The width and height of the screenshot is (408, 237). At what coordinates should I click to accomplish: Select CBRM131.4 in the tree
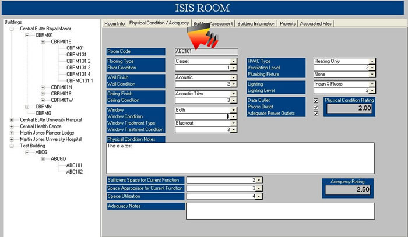78,74
